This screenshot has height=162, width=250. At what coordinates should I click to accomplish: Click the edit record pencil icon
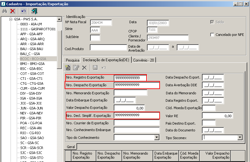[x=76, y=67]
